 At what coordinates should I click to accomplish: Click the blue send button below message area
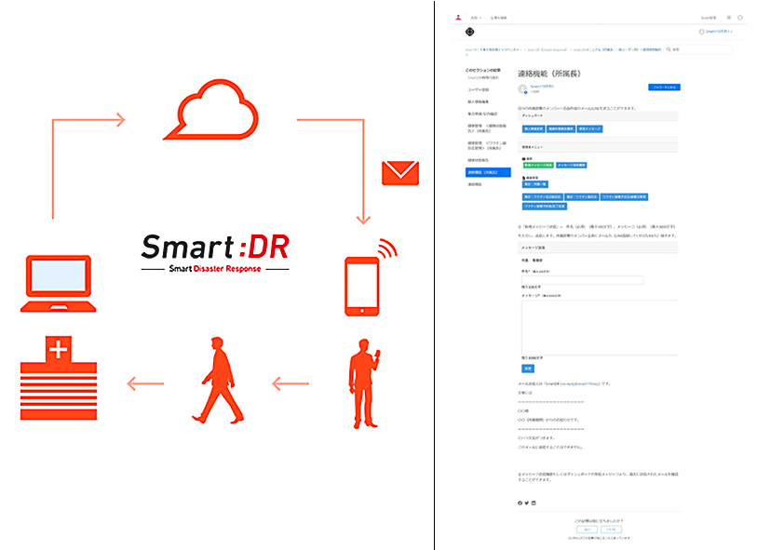(x=528, y=369)
